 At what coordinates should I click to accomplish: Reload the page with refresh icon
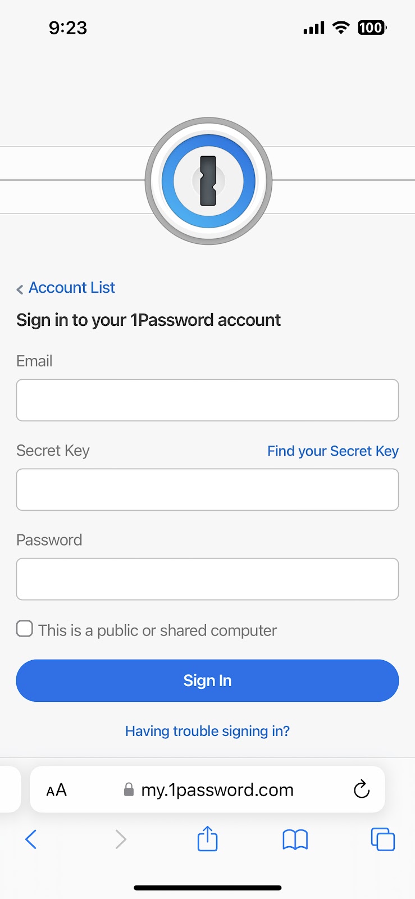click(362, 789)
